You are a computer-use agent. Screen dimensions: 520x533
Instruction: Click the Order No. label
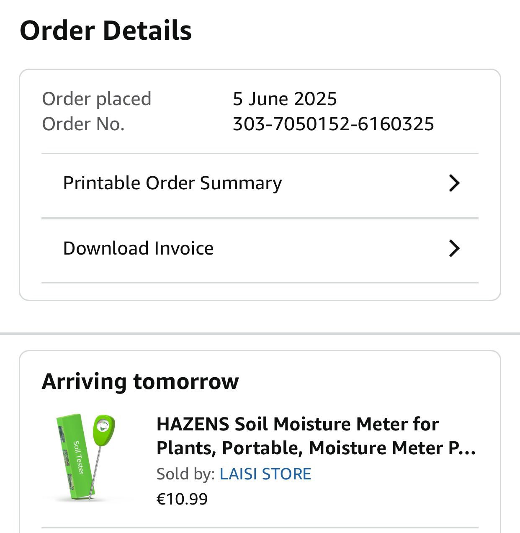(x=83, y=124)
